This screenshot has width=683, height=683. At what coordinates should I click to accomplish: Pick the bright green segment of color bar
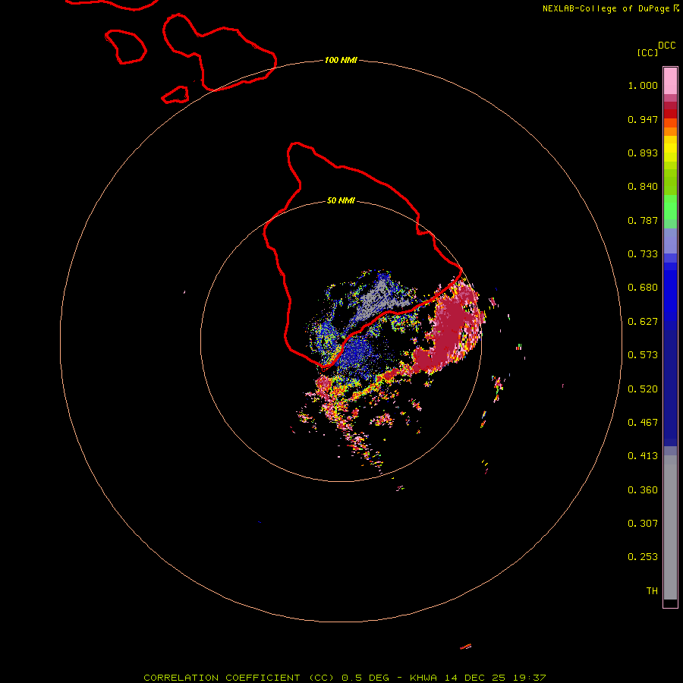click(670, 207)
